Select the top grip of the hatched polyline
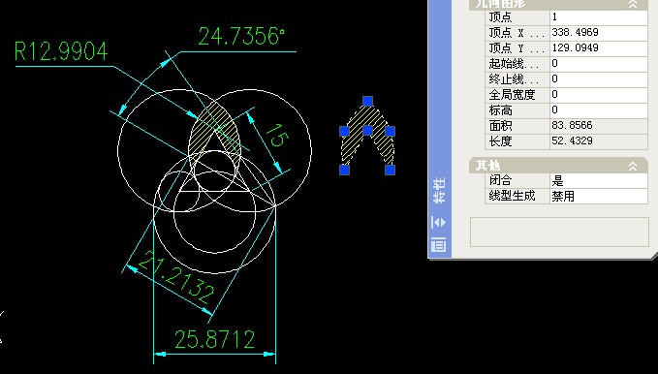Viewport: 658px width, 374px height. 367,101
